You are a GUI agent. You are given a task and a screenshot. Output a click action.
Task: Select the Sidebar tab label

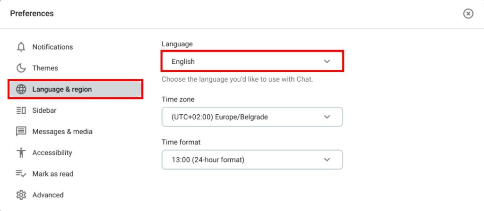(x=44, y=110)
